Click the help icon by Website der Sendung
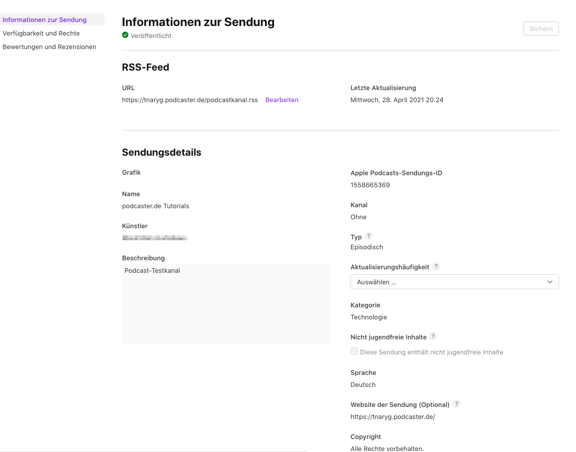The image size is (576, 452). tap(456, 404)
